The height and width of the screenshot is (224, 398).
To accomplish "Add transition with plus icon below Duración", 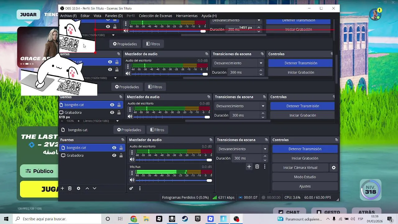I will click(249, 167).
